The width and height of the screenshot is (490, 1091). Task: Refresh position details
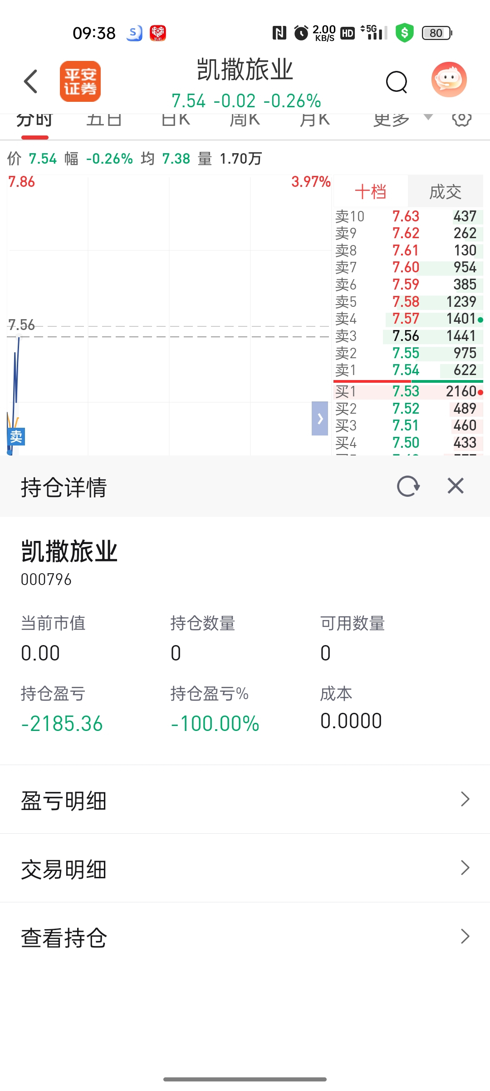click(408, 486)
